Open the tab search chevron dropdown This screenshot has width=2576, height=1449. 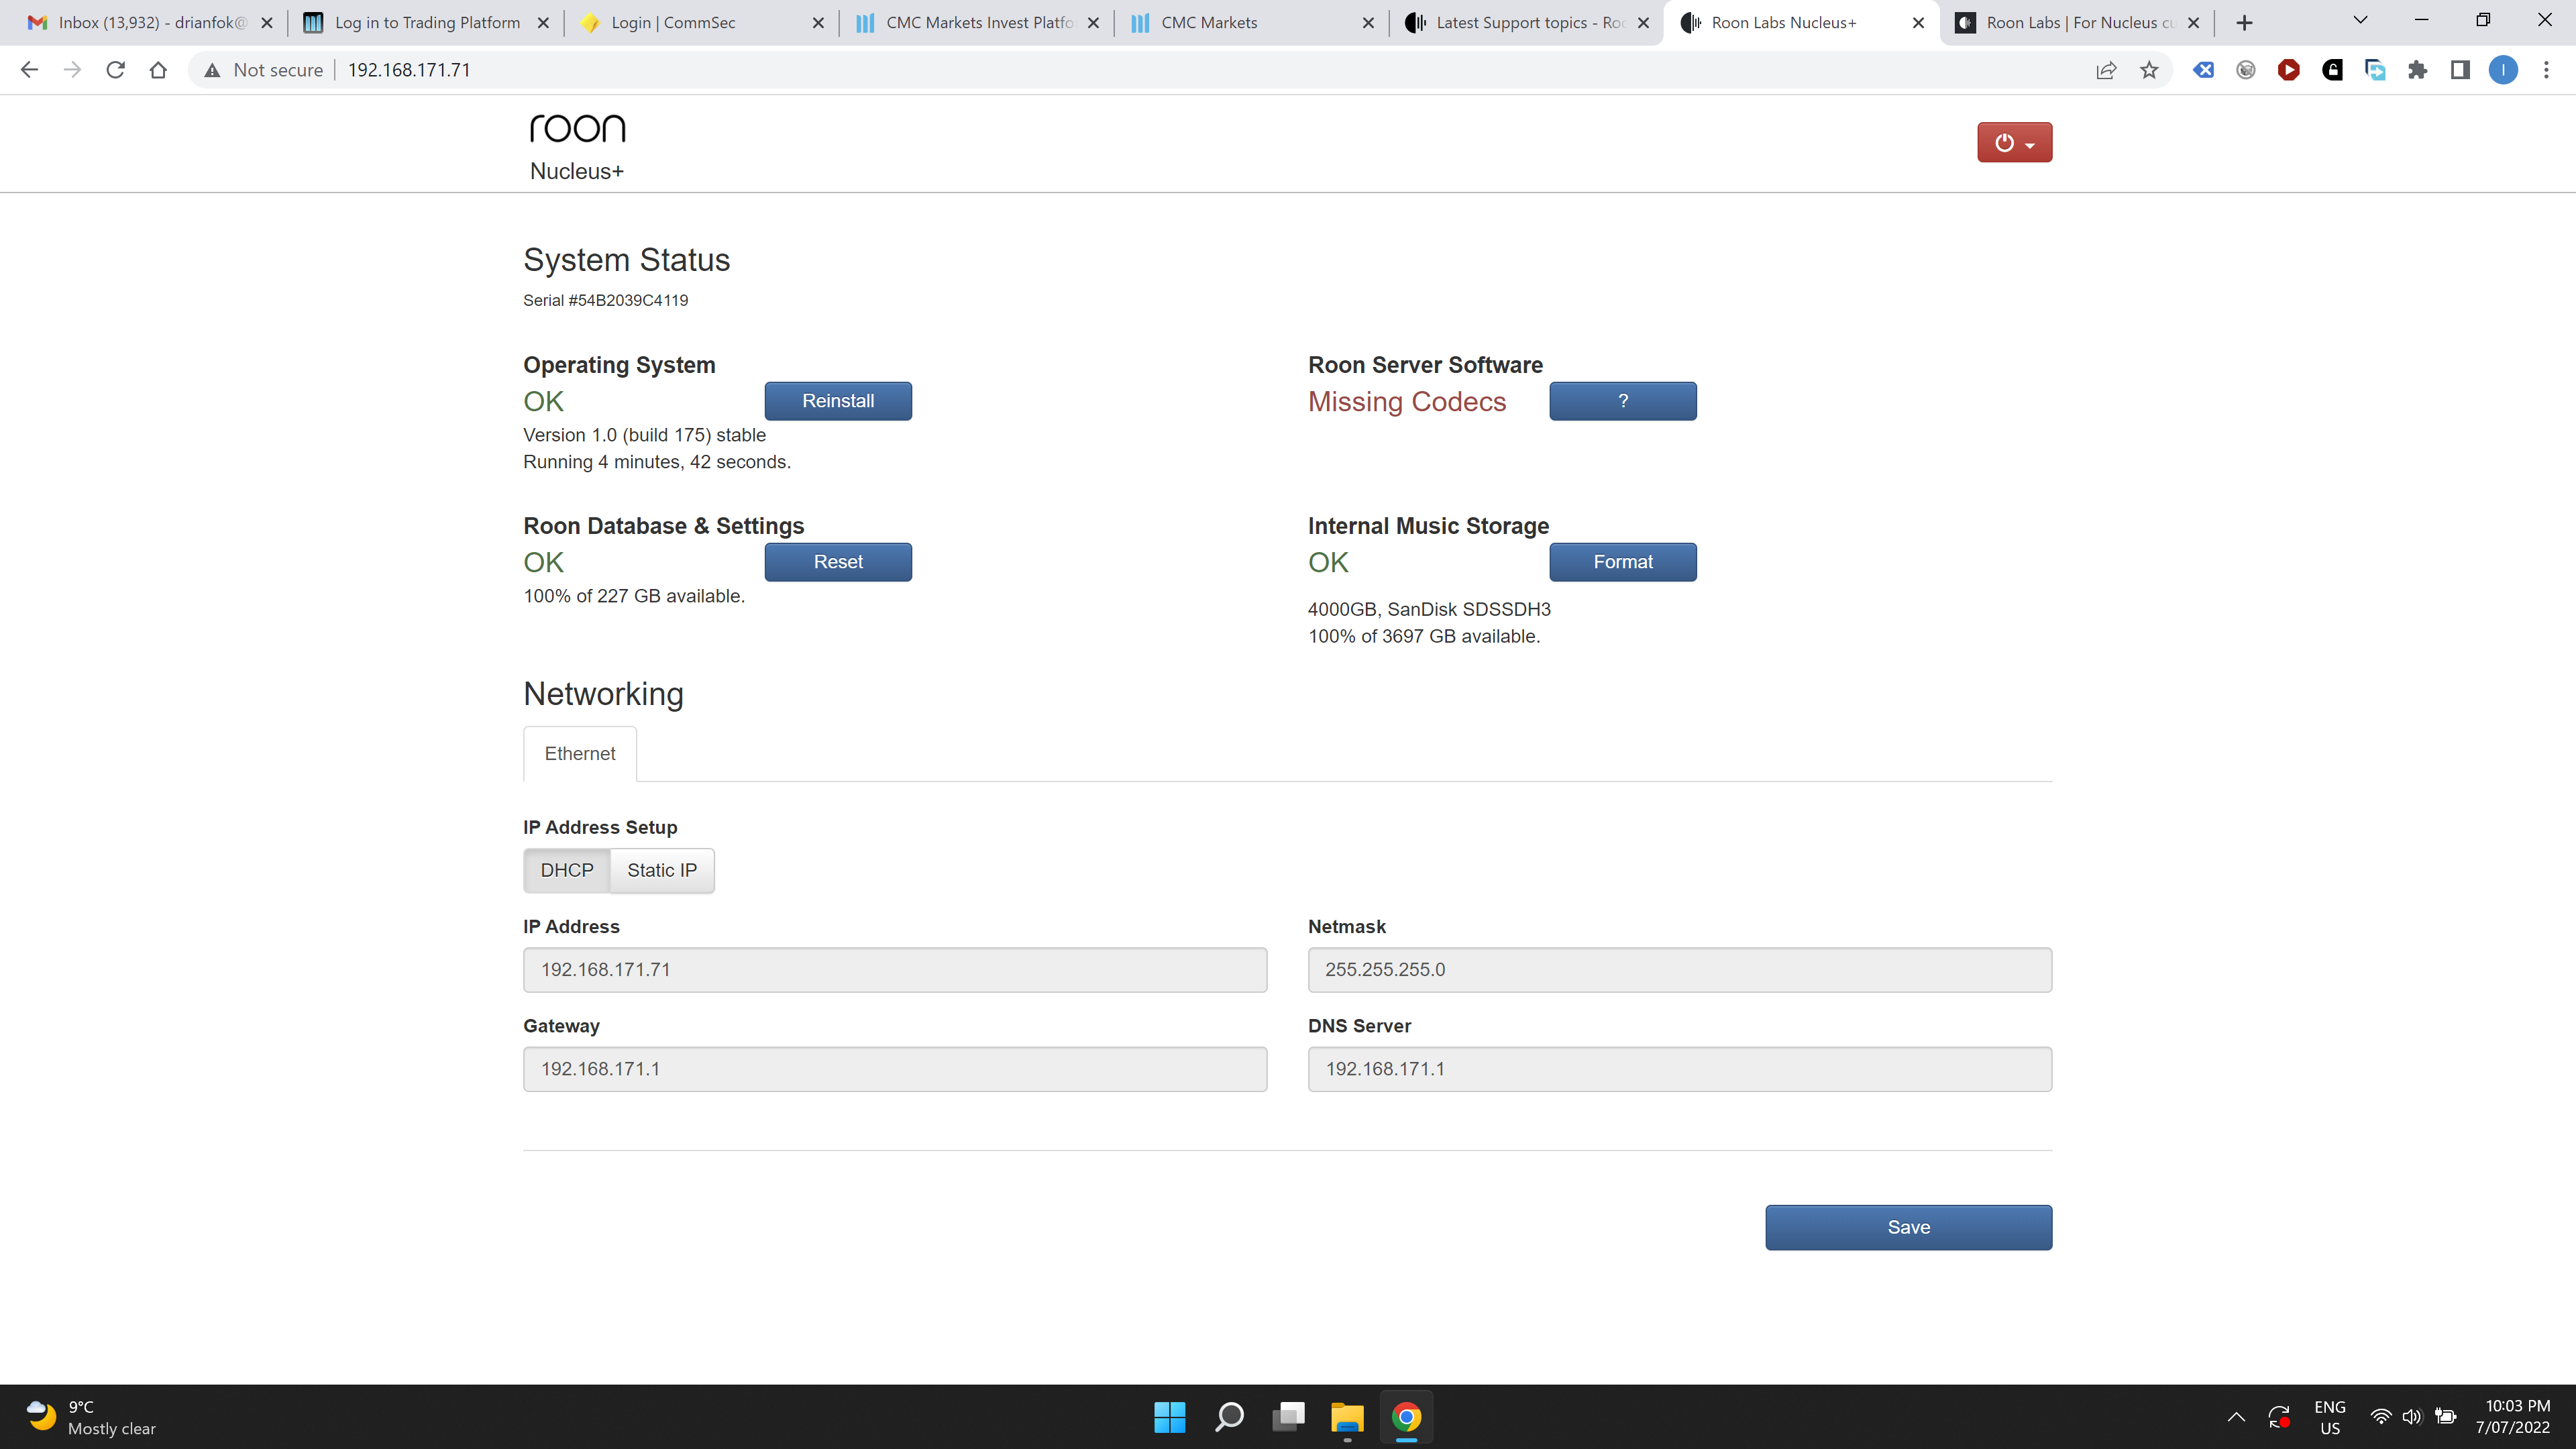pyautogui.click(x=2360, y=20)
